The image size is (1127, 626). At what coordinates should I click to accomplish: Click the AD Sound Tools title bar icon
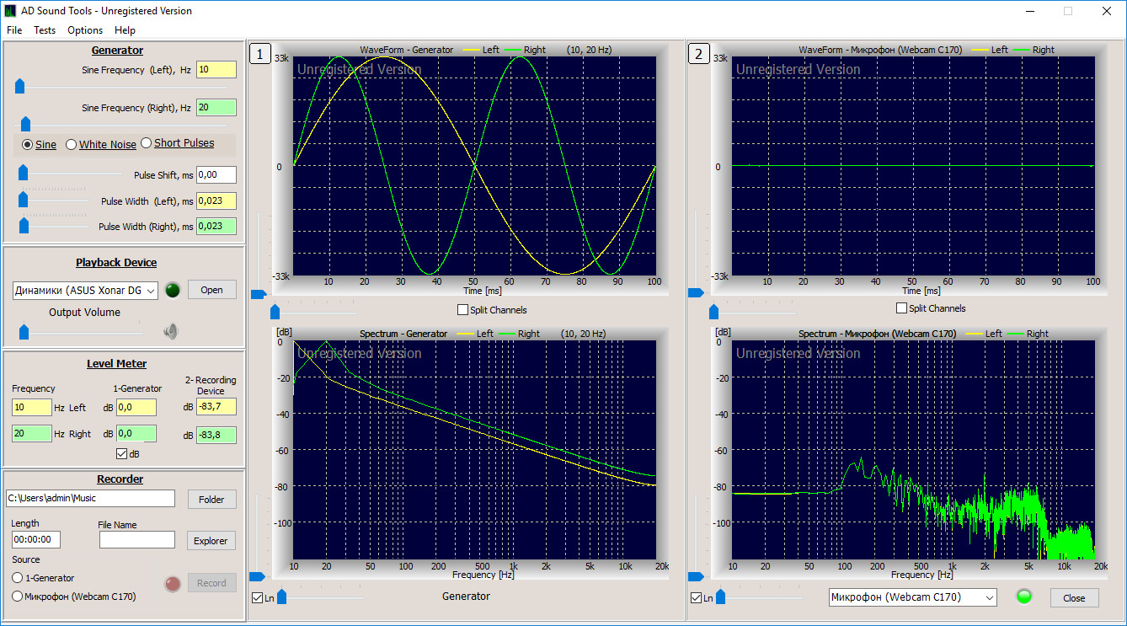[x=11, y=10]
